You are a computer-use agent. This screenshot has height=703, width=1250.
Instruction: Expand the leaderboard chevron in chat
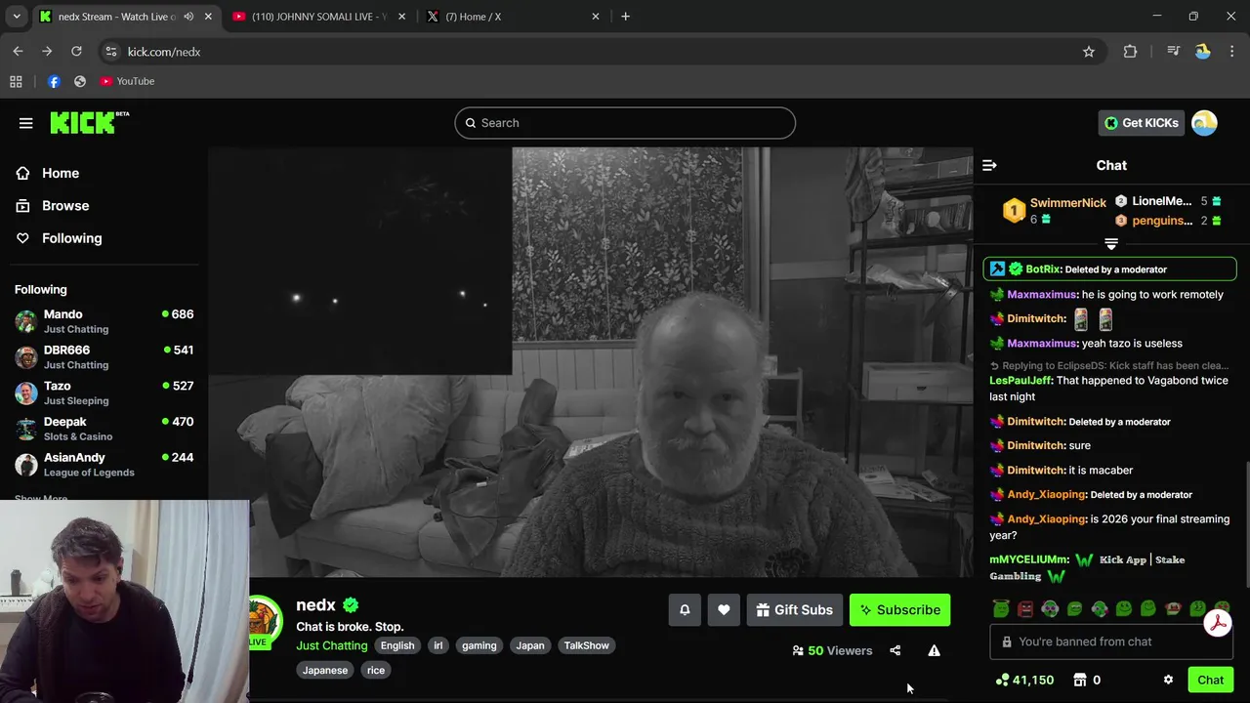pos(1111,244)
